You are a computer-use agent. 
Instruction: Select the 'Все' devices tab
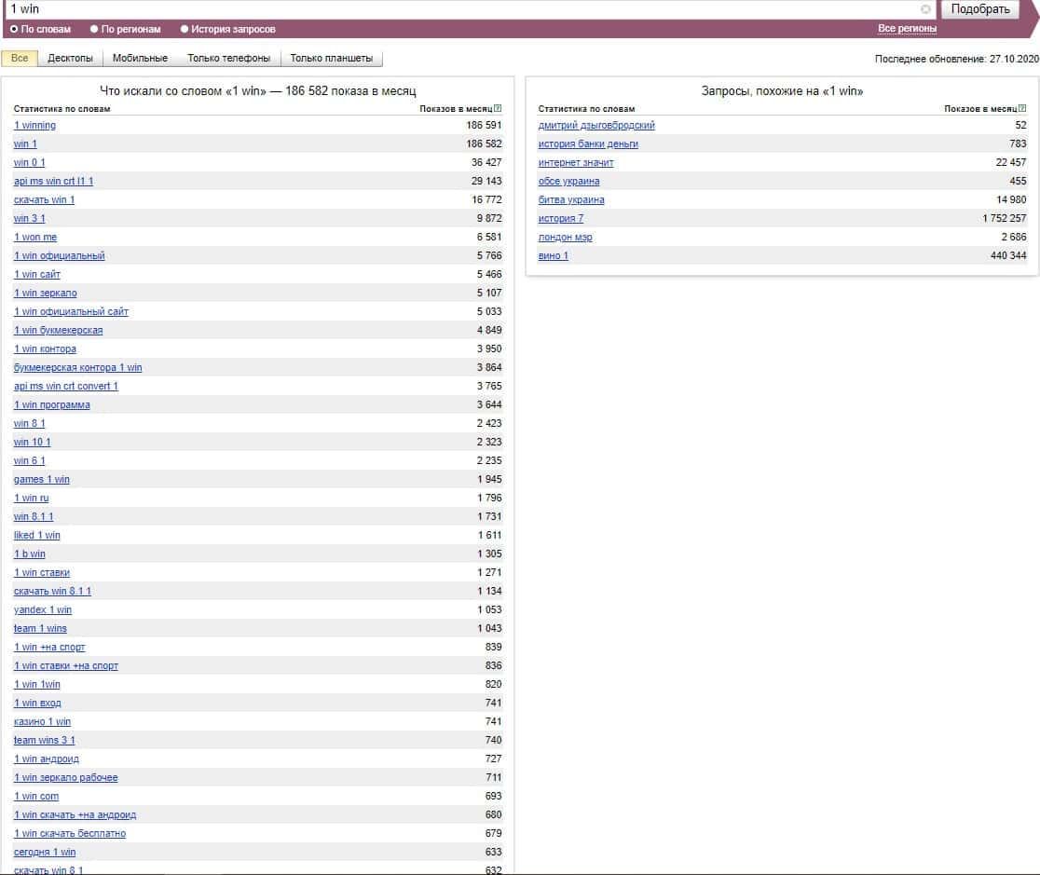click(20, 59)
